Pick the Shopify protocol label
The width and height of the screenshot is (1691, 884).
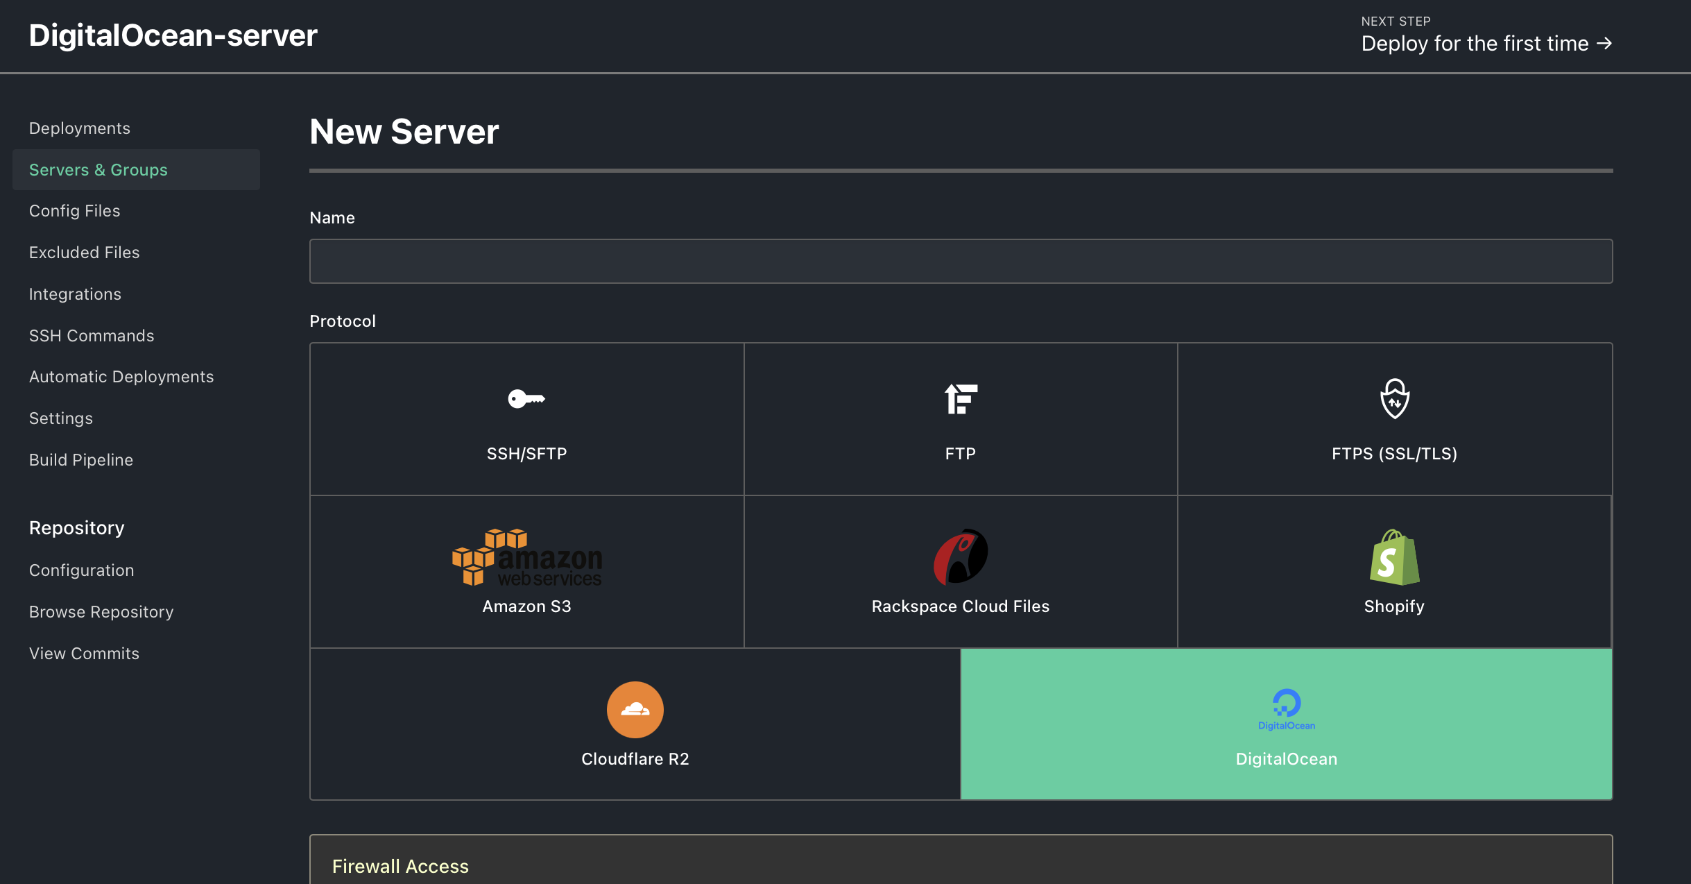click(1394, 606)
